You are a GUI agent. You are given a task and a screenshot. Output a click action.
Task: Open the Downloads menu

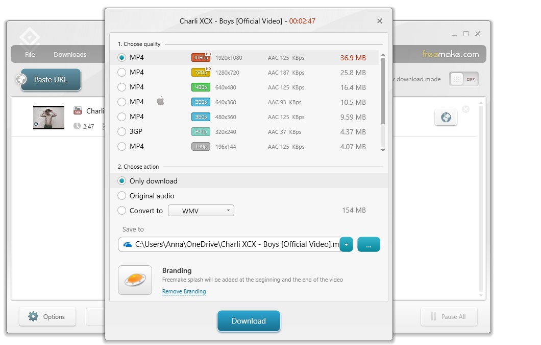(70, 54)
